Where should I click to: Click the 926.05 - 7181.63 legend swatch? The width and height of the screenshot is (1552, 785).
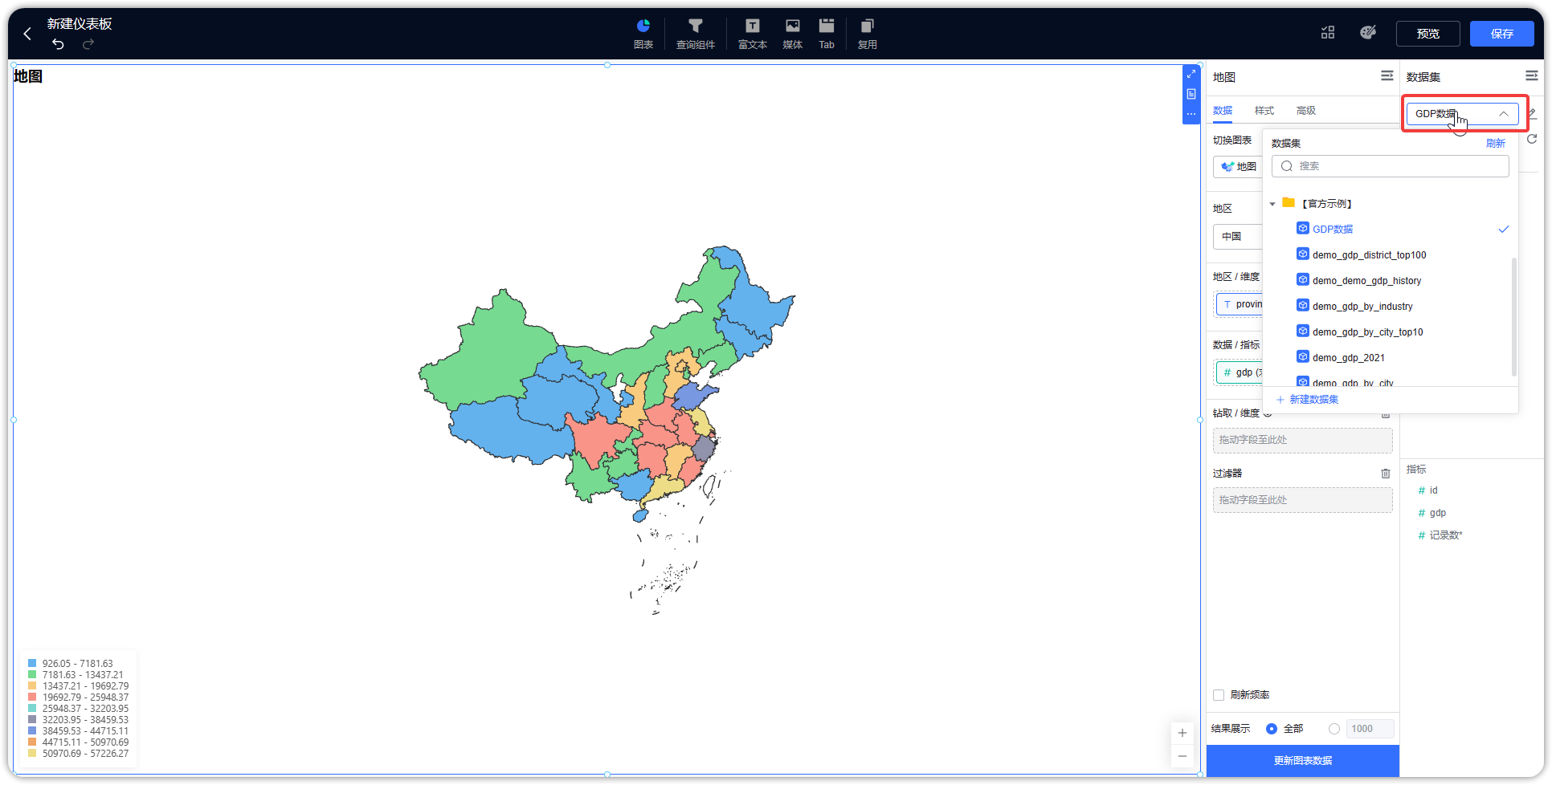tap(32, 664)
